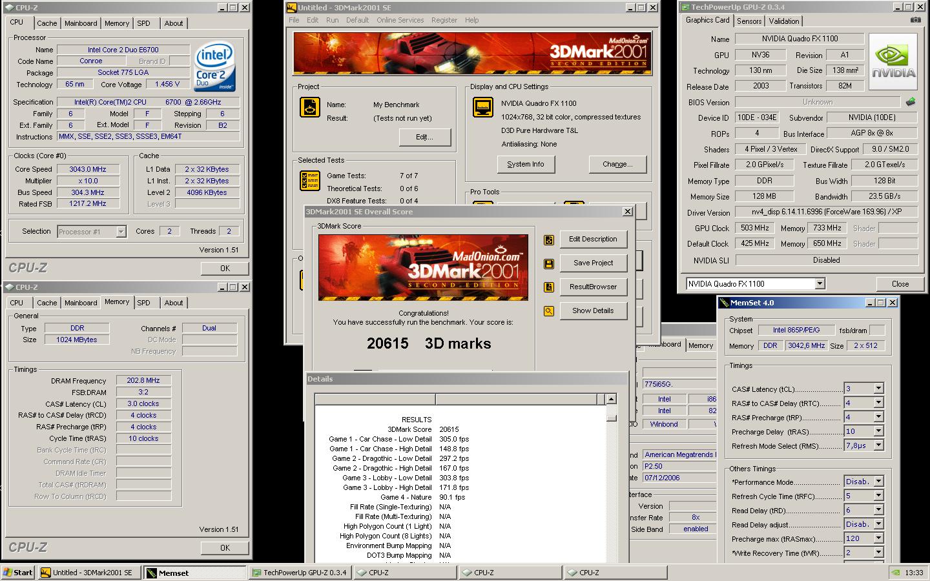Open Performance Mode dropdown in MemSet
The height and width of the screenshot is (581, 930).
pyautogui.click(x=878, y=482)
